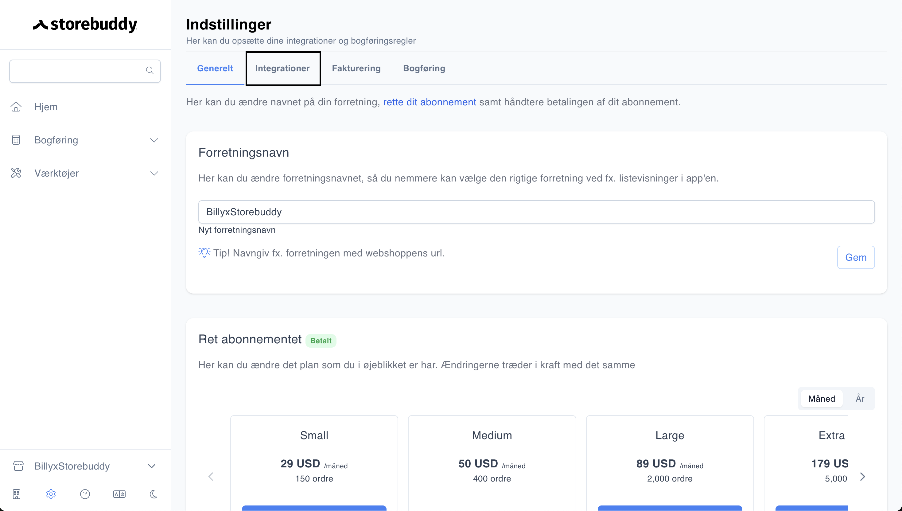Click '89 USD' price on Large plan
902x511 pixels.
pos(656,464)
